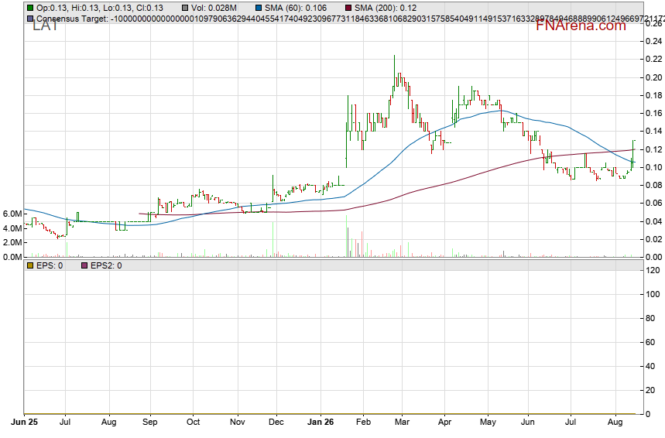Click the 'Feb' date axis label
The height and width of the screenshot is (438, 665).
pos(363,422)
